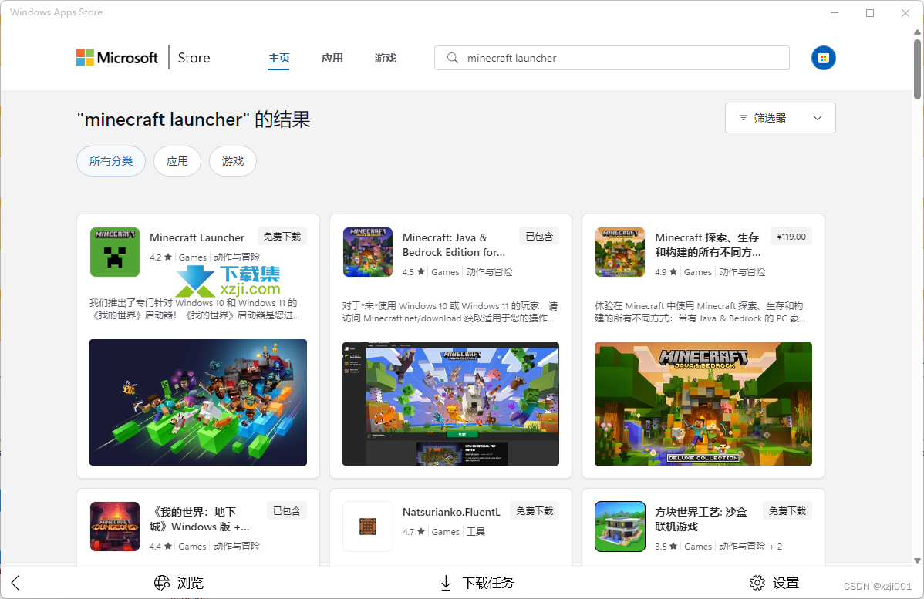Click the Minecraft: Java & Bedrock Edition title

[x=454, y=245]
